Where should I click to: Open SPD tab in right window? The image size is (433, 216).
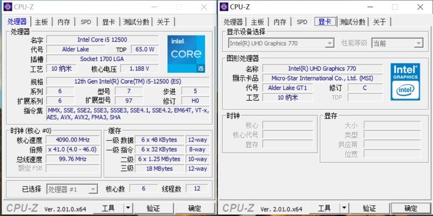click(302, 22)
